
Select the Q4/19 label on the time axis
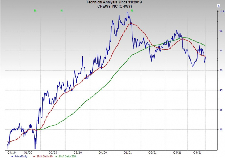(x=11, y=153)
